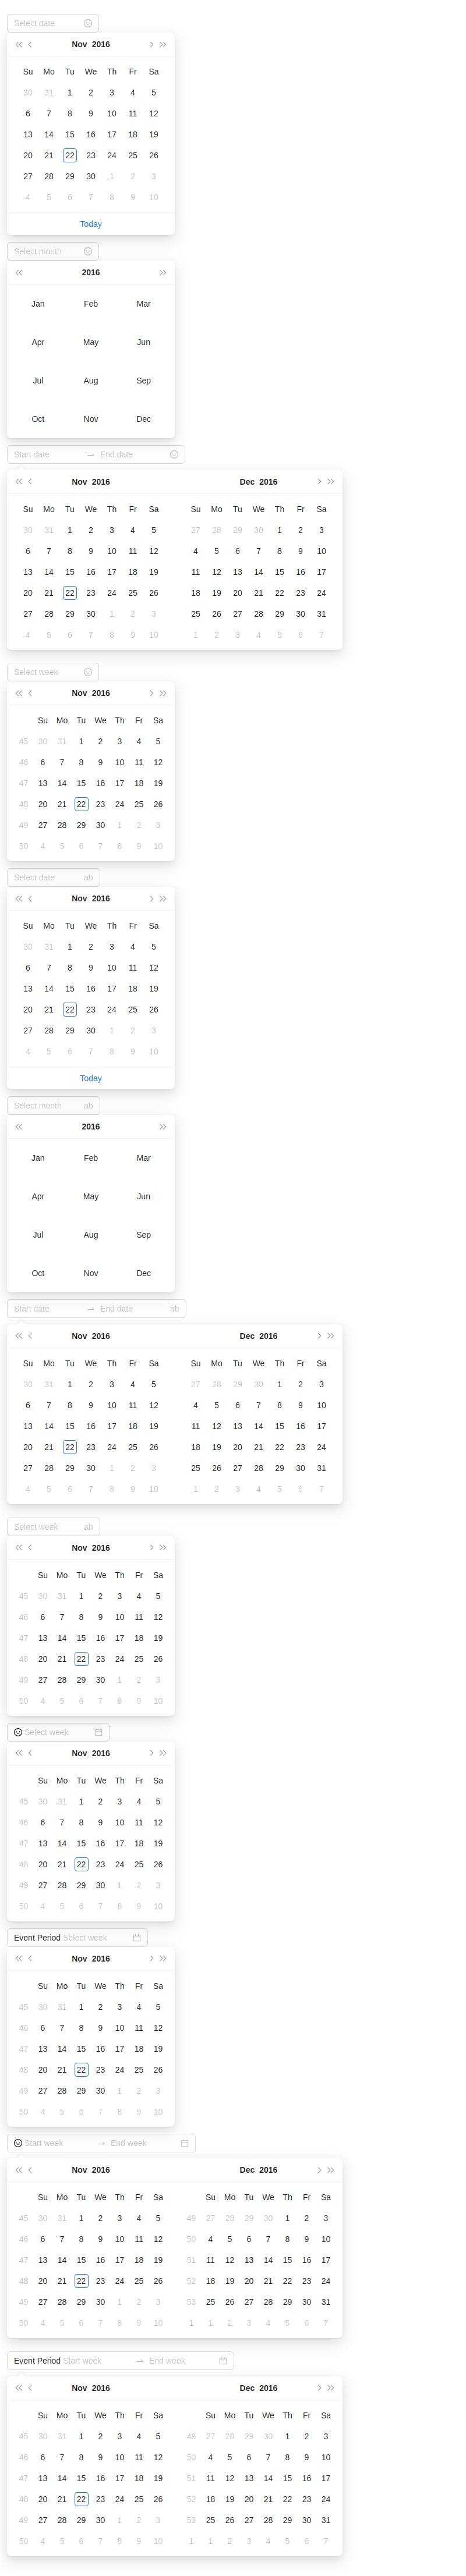Select December 25 in ab-suffix Start date range panel

pyautogui.click(x=196, y=1468)
